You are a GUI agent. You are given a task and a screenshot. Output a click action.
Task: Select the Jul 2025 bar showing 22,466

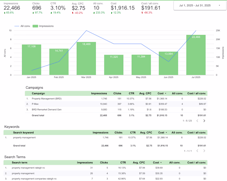pyautogui.click(x=196, y=55)
